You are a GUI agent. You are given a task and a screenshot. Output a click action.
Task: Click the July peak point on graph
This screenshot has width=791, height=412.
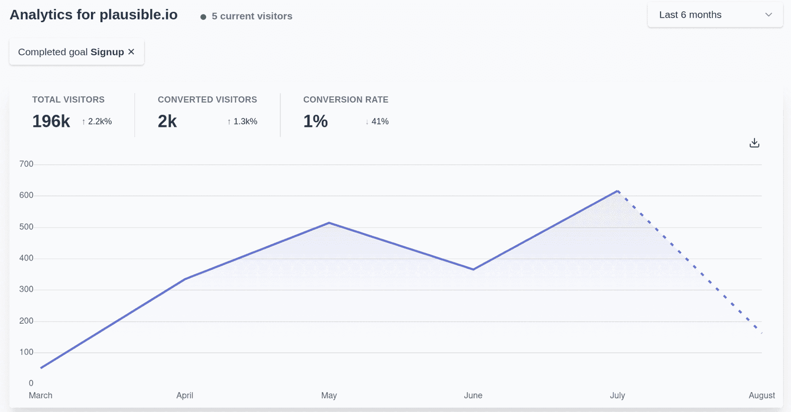[x=617, y=191]
